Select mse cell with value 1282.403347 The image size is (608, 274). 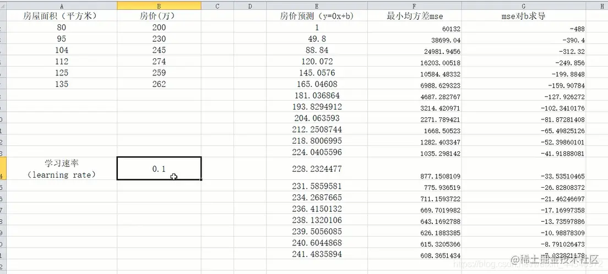415,140
